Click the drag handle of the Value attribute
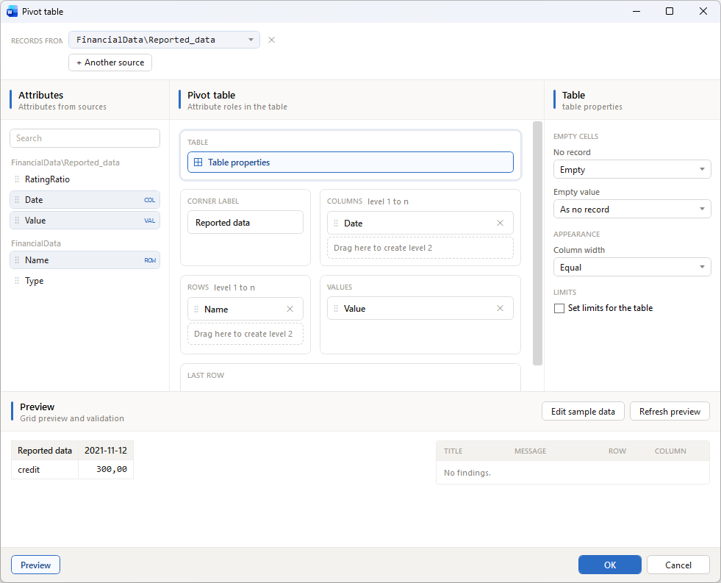721x583 pixels. 17,221
